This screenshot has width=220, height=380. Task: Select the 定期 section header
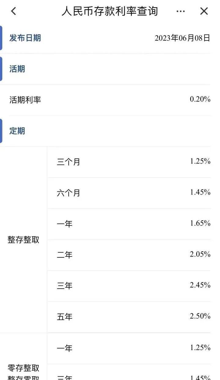pos(17,131)
